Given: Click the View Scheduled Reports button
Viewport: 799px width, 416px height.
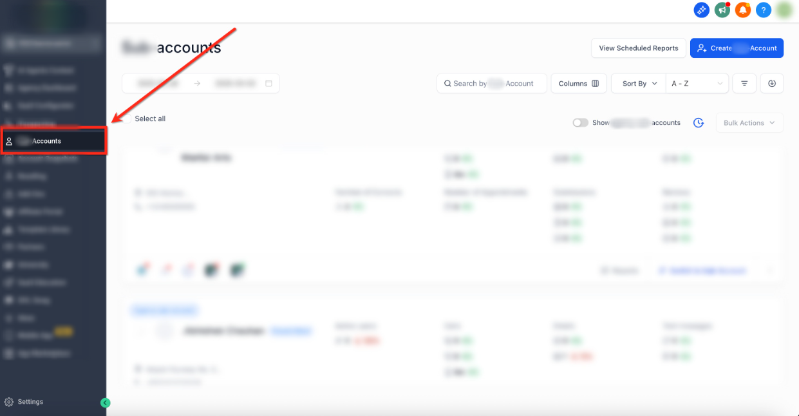Looking at the screenshot, I should point(638,48).
